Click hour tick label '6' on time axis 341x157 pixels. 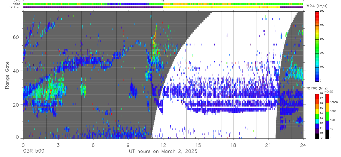(x=93, y=145)
